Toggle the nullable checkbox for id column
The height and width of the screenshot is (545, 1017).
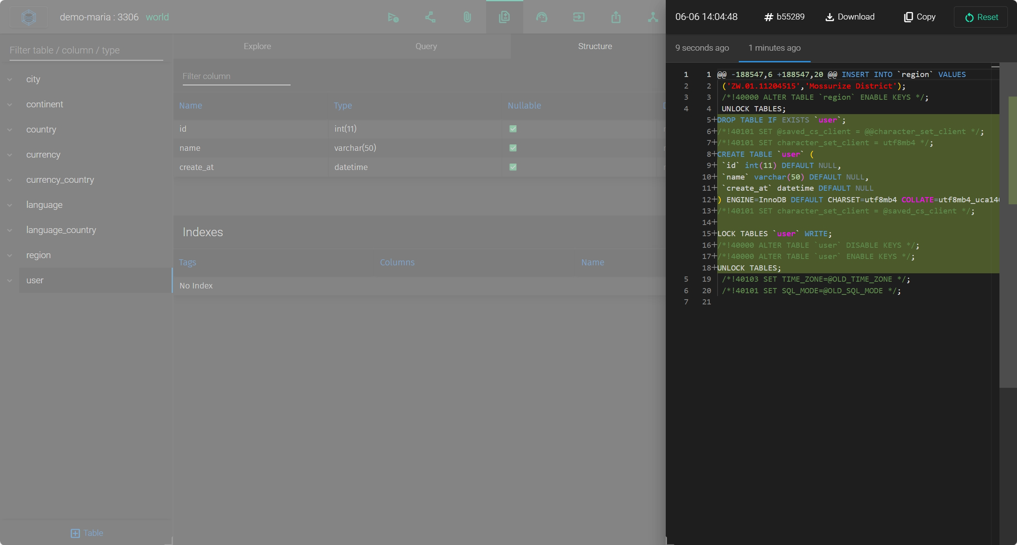click(x=513, y=129)
